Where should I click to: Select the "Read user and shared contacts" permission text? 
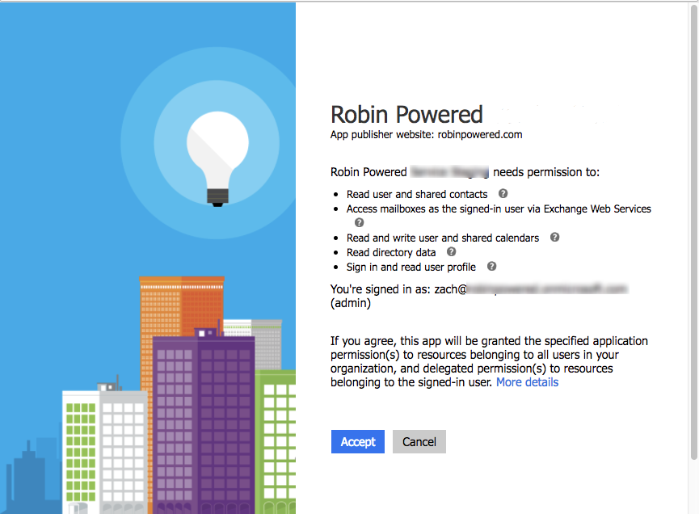(x=416, y=194)
